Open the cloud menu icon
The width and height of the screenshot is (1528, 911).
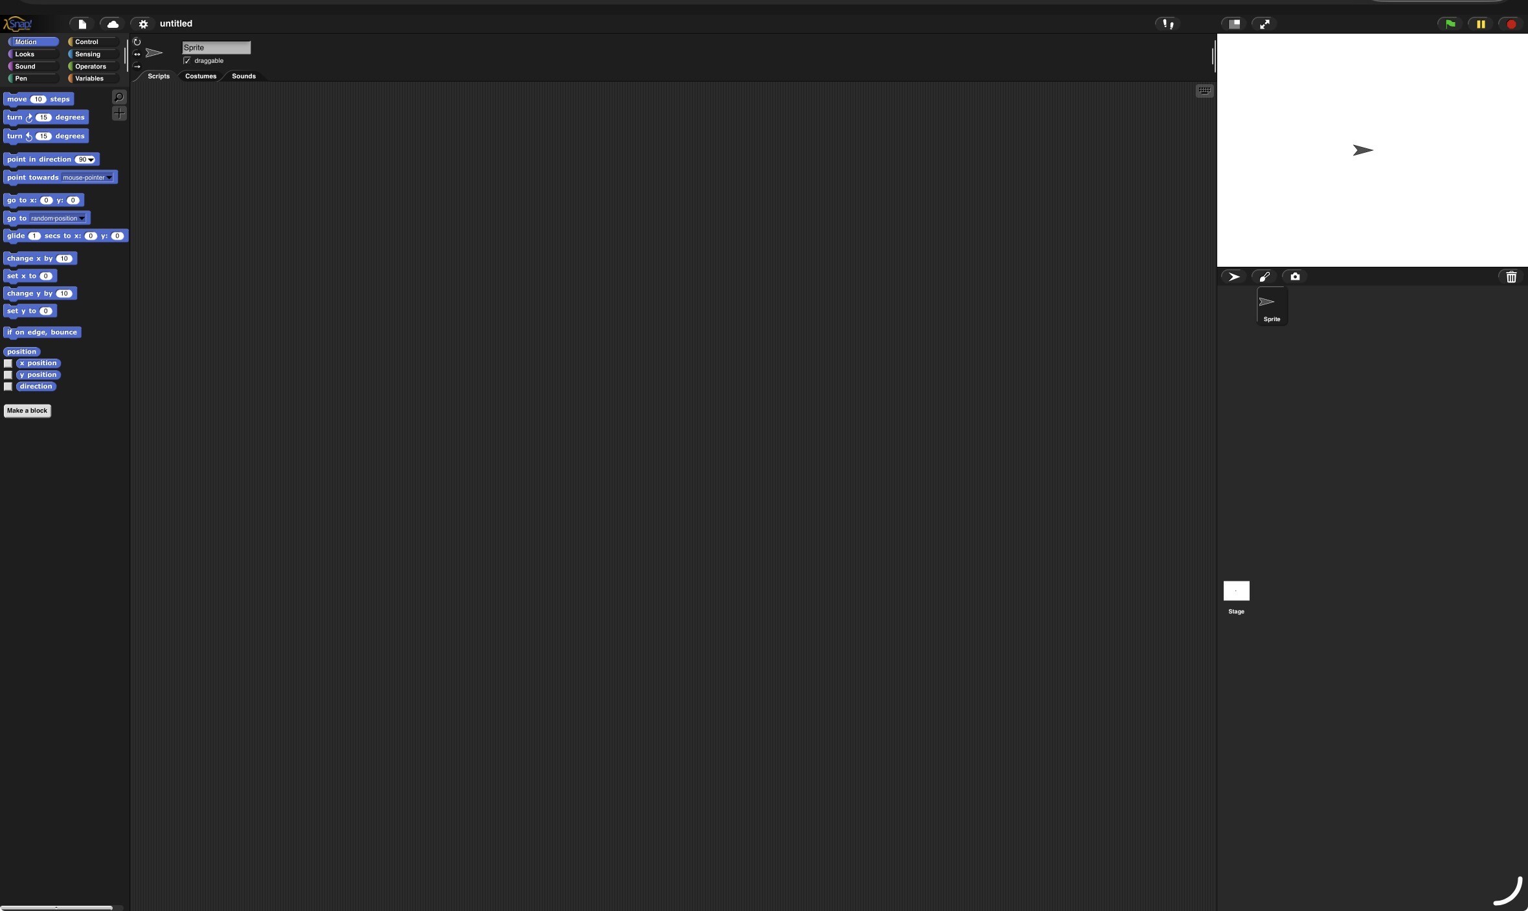click(x=113, y=24)
